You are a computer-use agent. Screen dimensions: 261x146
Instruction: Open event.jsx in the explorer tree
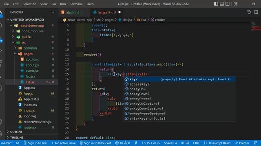(32, 71)
